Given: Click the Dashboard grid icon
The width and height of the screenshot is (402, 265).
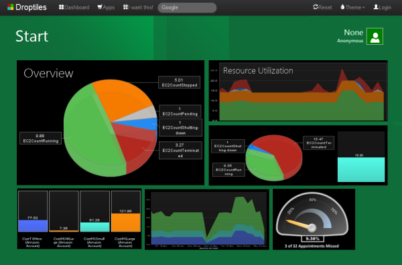Looking at the screenshot, I should pos(61,7).
